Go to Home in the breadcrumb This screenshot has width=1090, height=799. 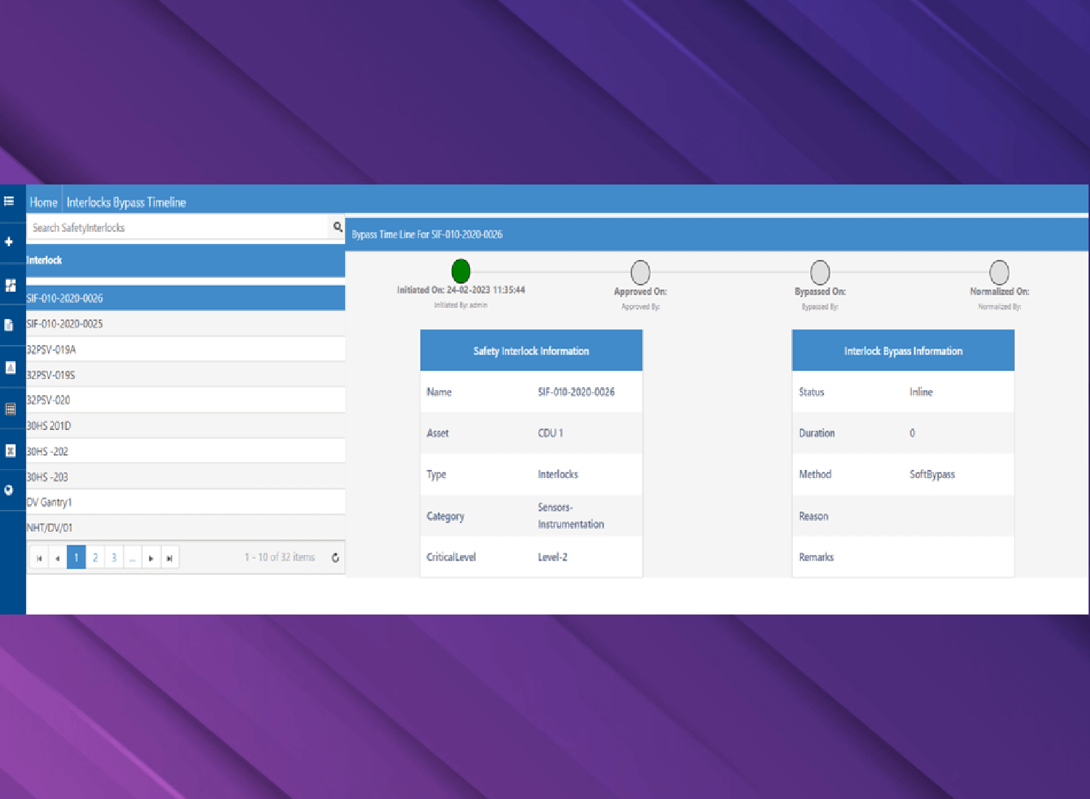tap(43, 203)
